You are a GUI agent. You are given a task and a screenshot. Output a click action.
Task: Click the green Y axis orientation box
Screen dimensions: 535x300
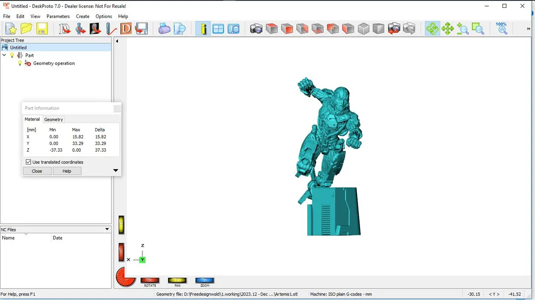point(142,260)
